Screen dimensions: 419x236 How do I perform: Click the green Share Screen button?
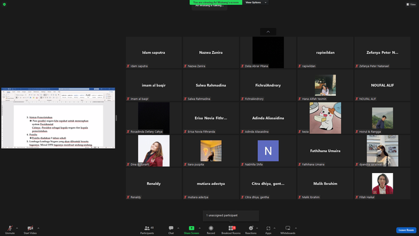191,229
